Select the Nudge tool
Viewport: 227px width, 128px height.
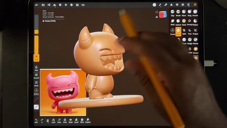pyautogui.click(x=190, y=41)
